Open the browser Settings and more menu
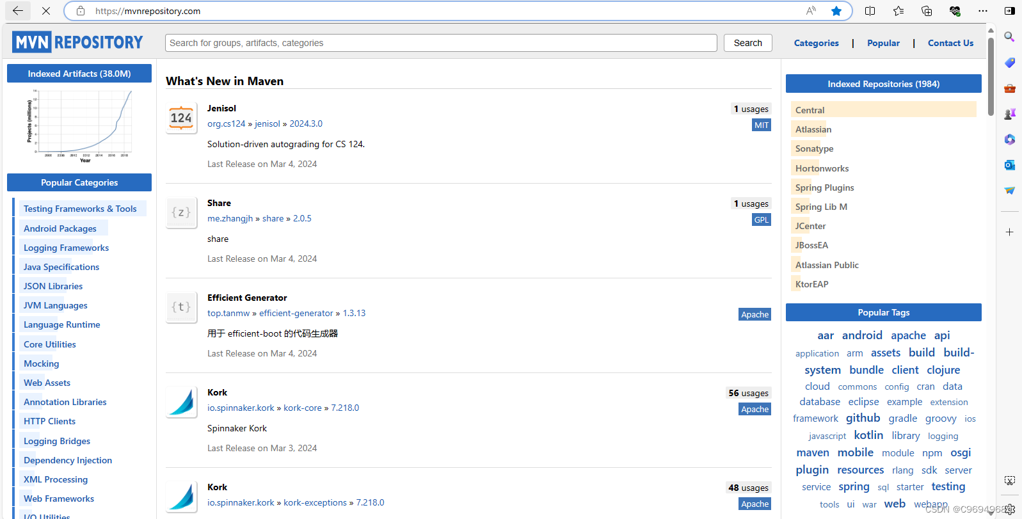The image size is (1022, 519). point(983,11)
